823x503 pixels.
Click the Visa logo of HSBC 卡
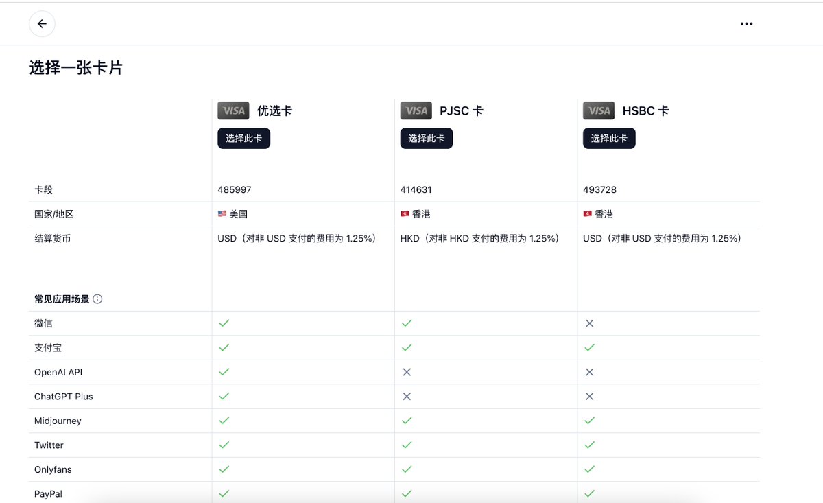coord(599,110)
